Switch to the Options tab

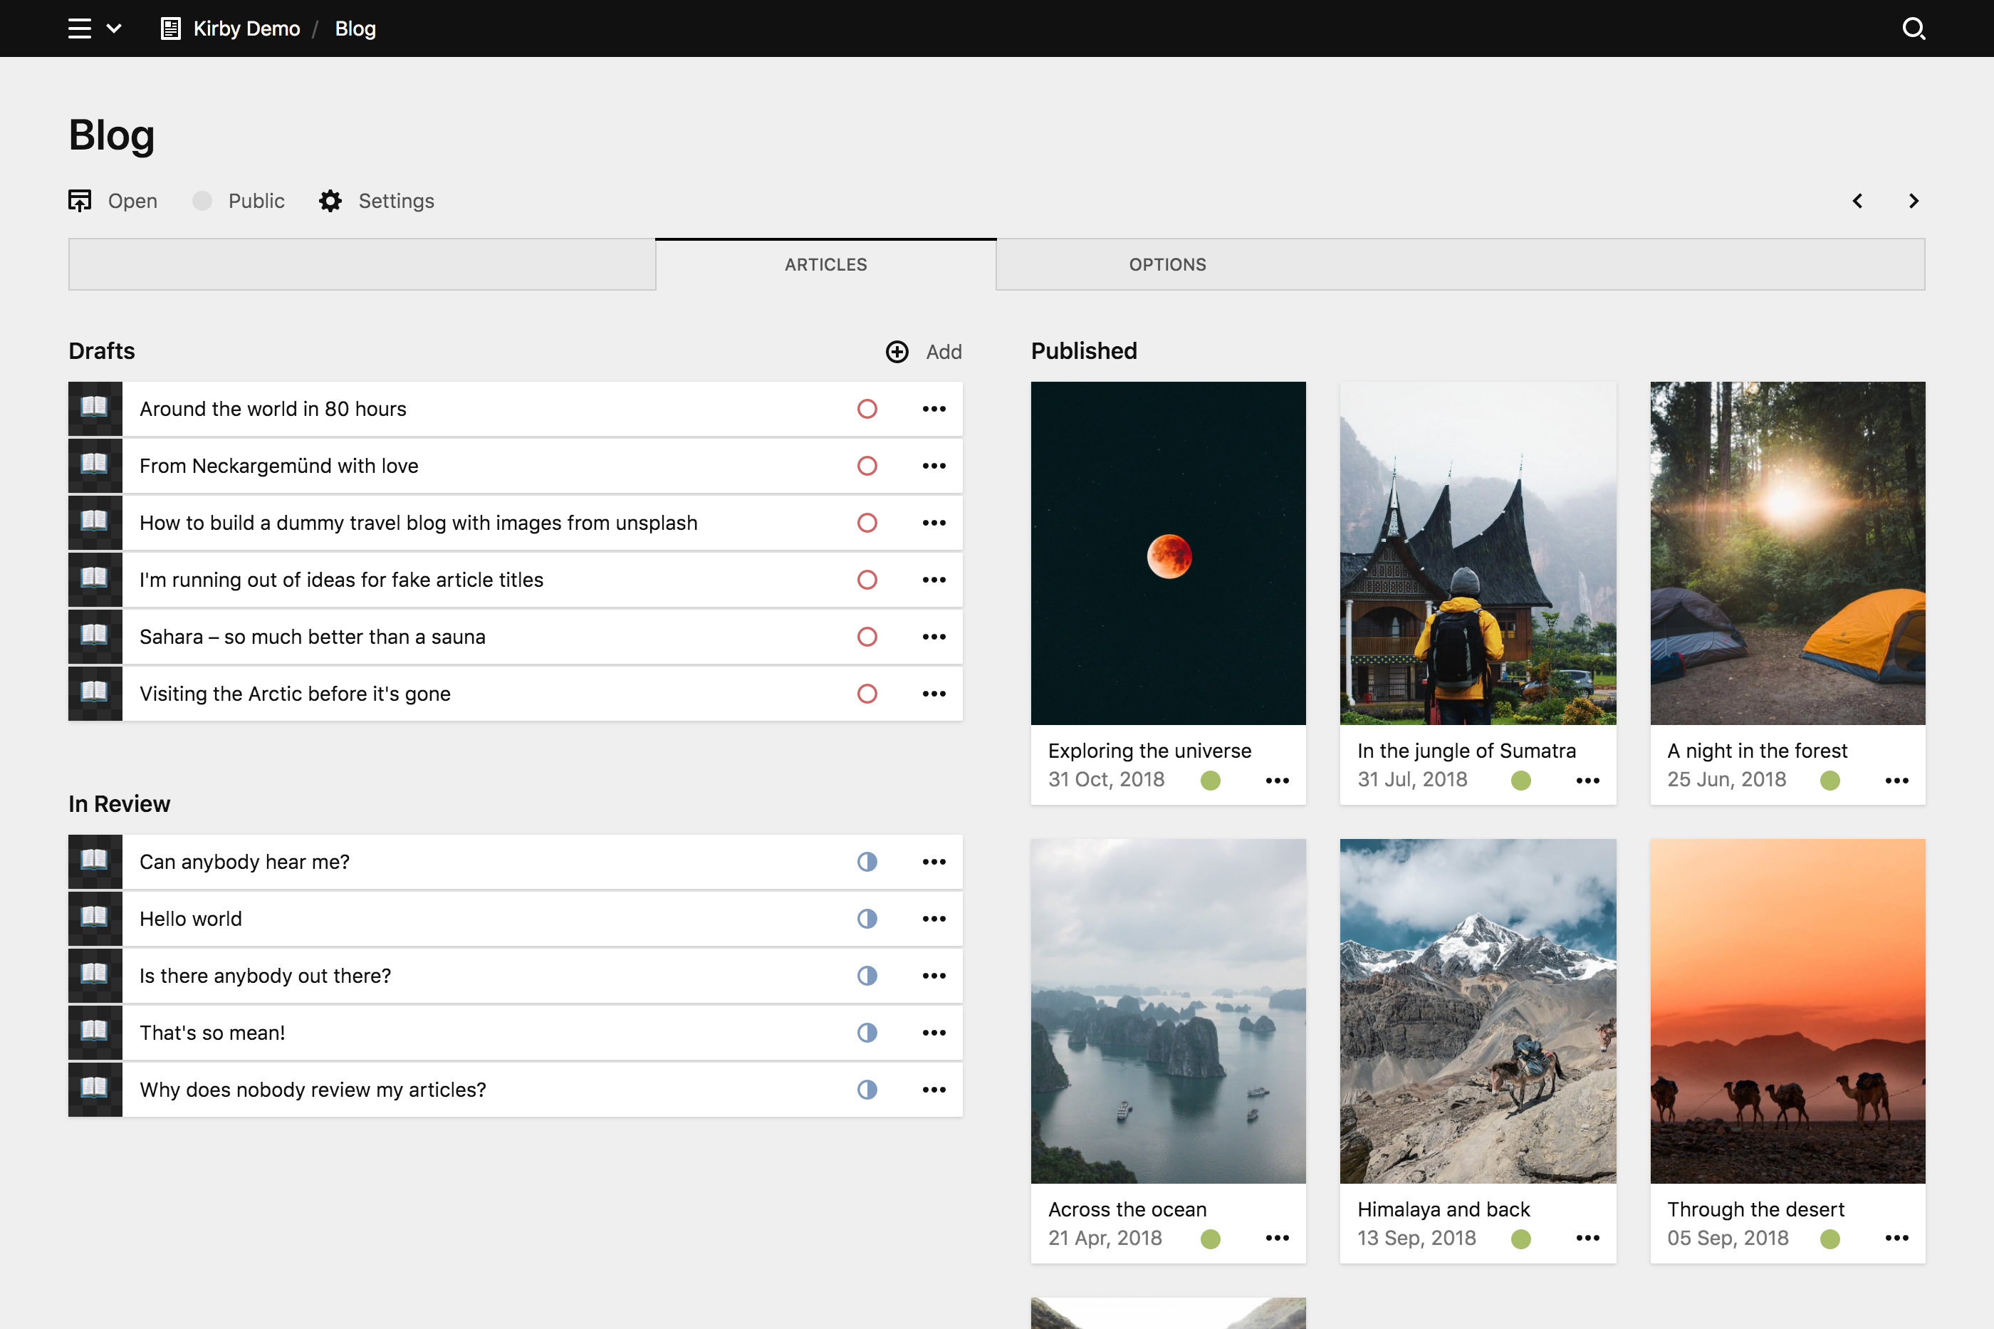point(1167,264)
